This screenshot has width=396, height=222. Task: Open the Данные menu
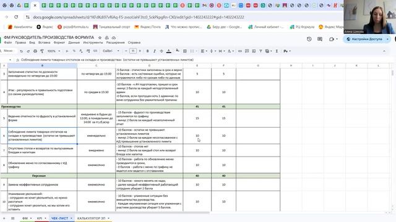pyautogui.click(x=74, y=43)
